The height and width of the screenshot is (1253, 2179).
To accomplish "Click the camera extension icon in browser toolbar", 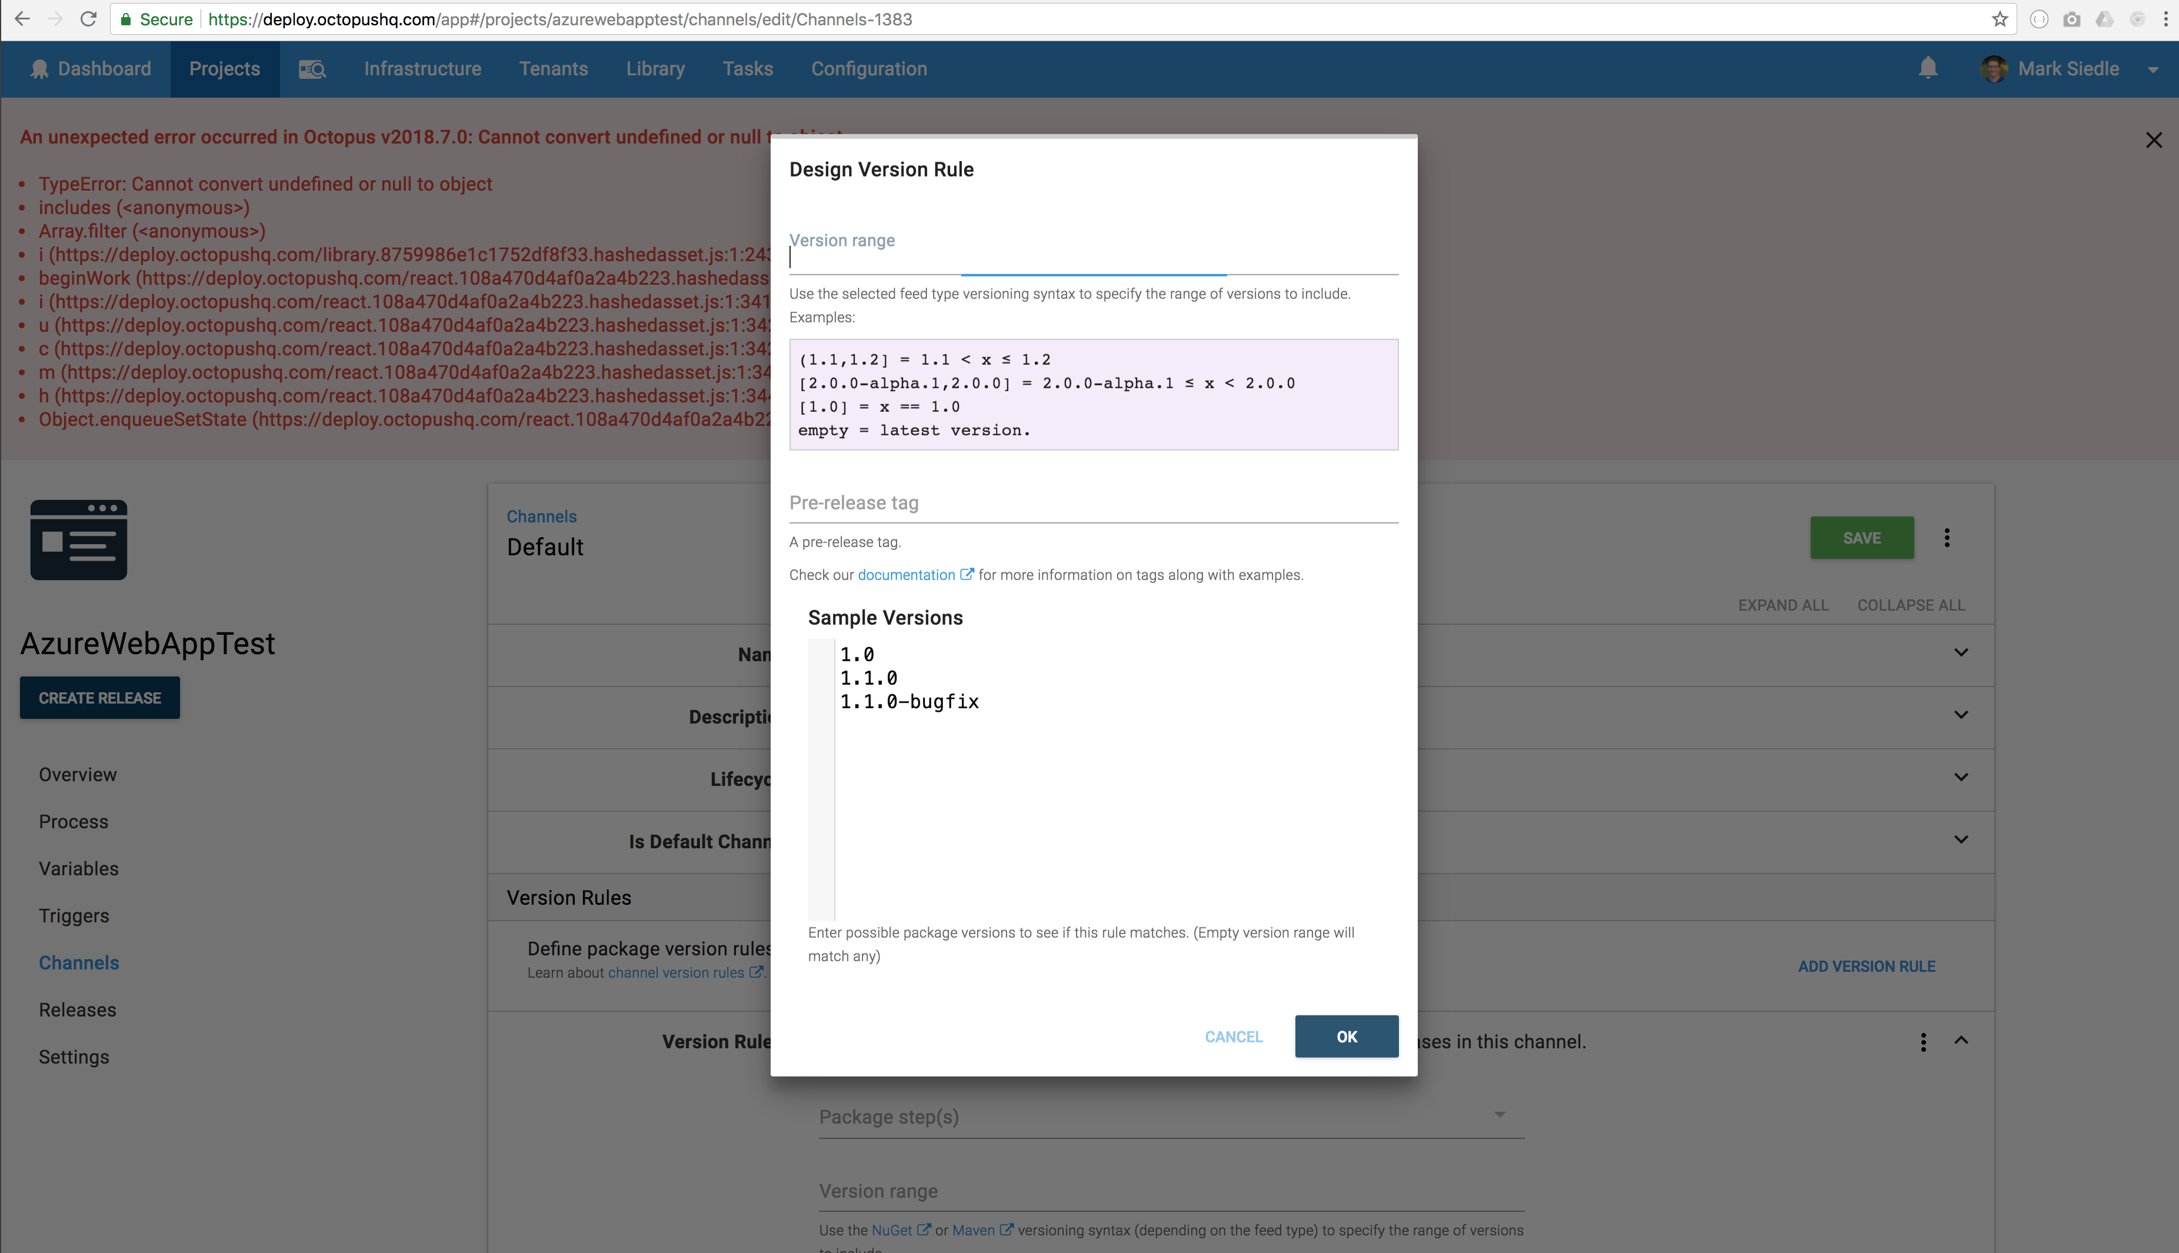I will (x=2071, y=19).
